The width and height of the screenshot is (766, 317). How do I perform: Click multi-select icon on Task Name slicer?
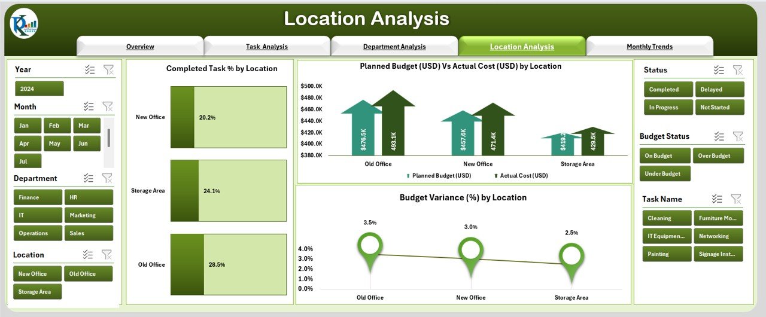[718, 199]
